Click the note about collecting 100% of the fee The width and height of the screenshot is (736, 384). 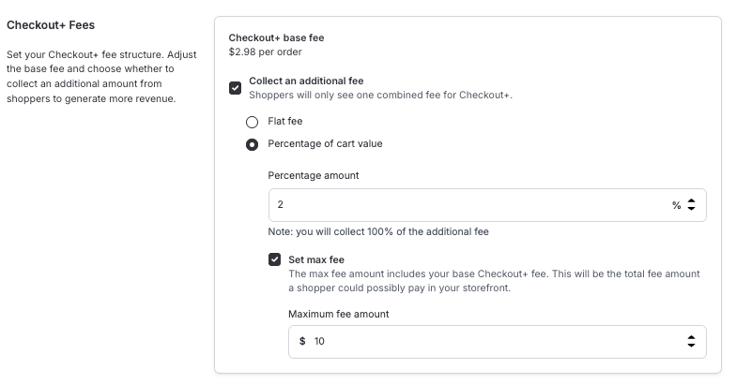[378, 232]
